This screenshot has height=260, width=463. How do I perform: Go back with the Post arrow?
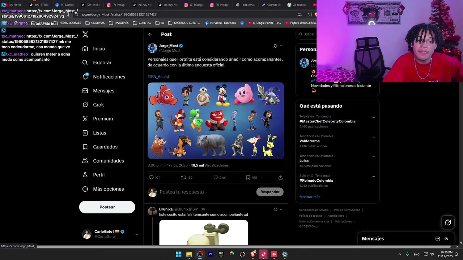tap(150, 34)
